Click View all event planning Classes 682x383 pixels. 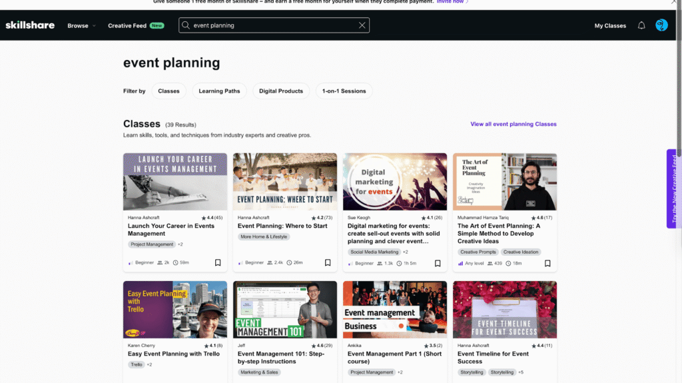click(513, 124)
